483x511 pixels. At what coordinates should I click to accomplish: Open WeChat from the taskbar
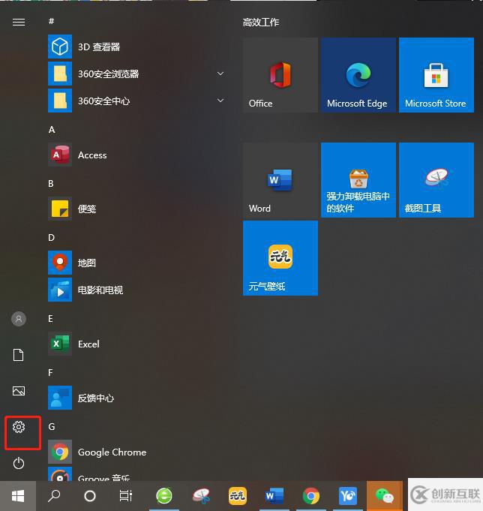pyautogui.click(x=385, y=496)
